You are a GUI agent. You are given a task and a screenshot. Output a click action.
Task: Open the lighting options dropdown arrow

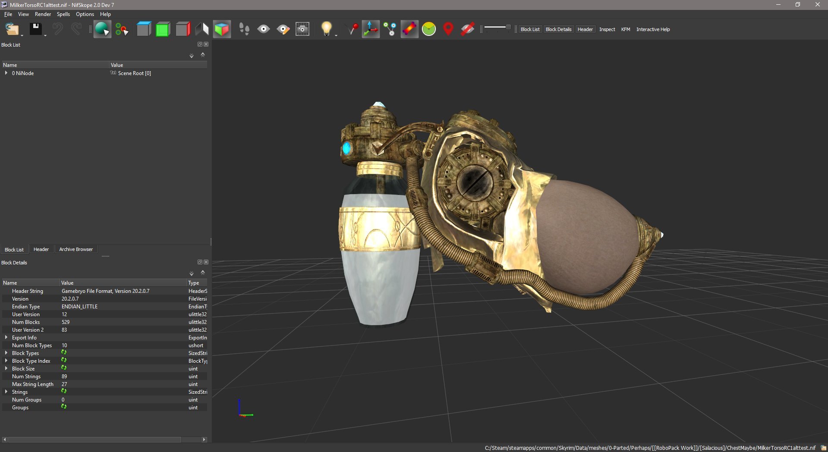click(x=336, y=35)
